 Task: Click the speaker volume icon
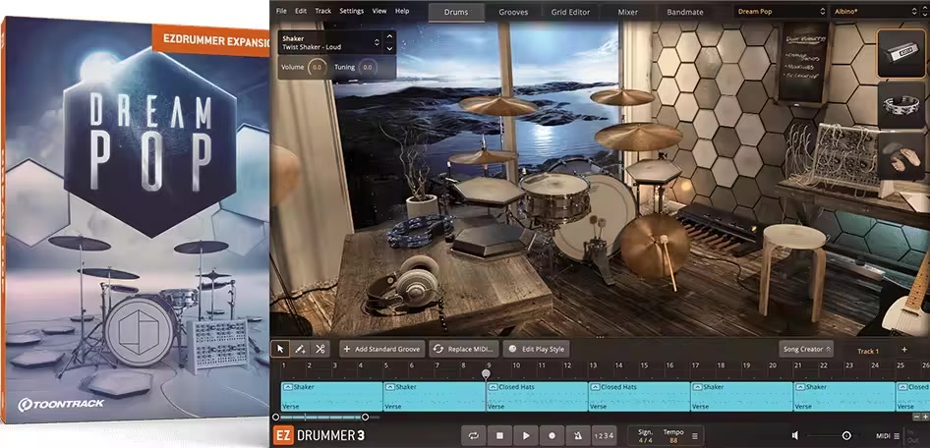[795, 435]
